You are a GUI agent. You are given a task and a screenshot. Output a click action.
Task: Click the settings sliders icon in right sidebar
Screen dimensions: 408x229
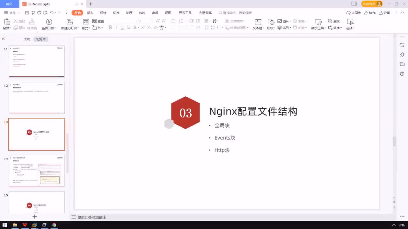(x=402, y=45)
